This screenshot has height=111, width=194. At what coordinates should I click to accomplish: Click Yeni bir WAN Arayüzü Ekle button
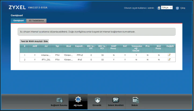coord(34,41)
